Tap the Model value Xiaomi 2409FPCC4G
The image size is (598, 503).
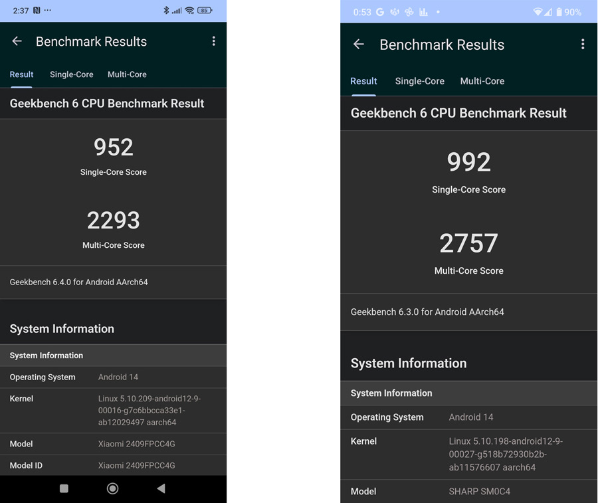pyautogui.click(x=136, y=444)
